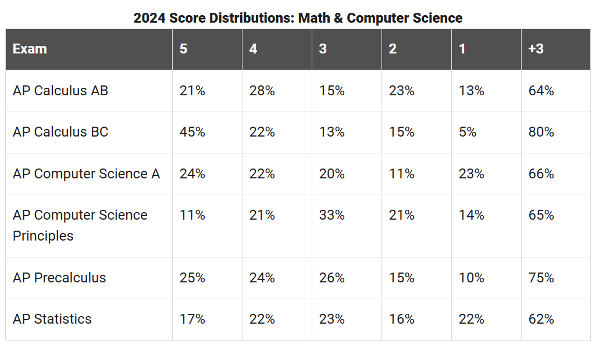Click the AP Statistics exam name

(x=52, y=319)
